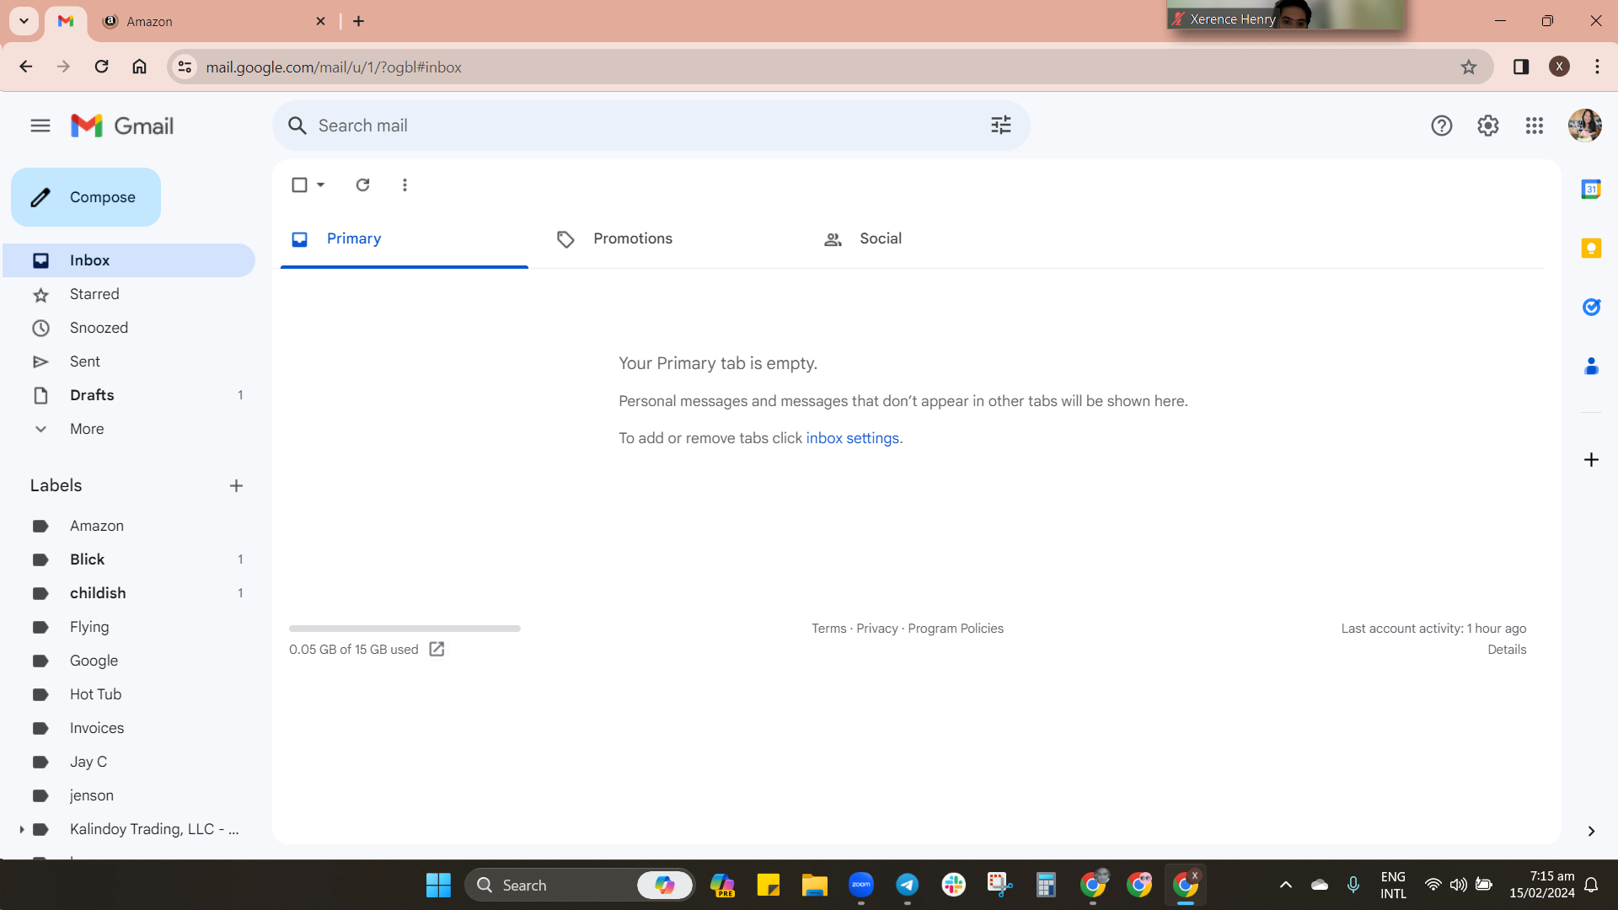Click the Compose button
1618x910 pixels.
point(86,197)
